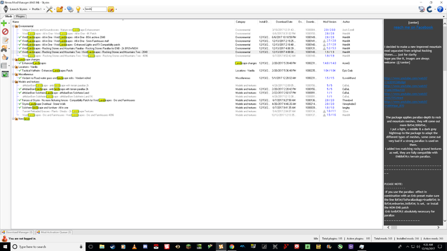
Task: Collapse the Models and textures category
Action: click(13, 82)
